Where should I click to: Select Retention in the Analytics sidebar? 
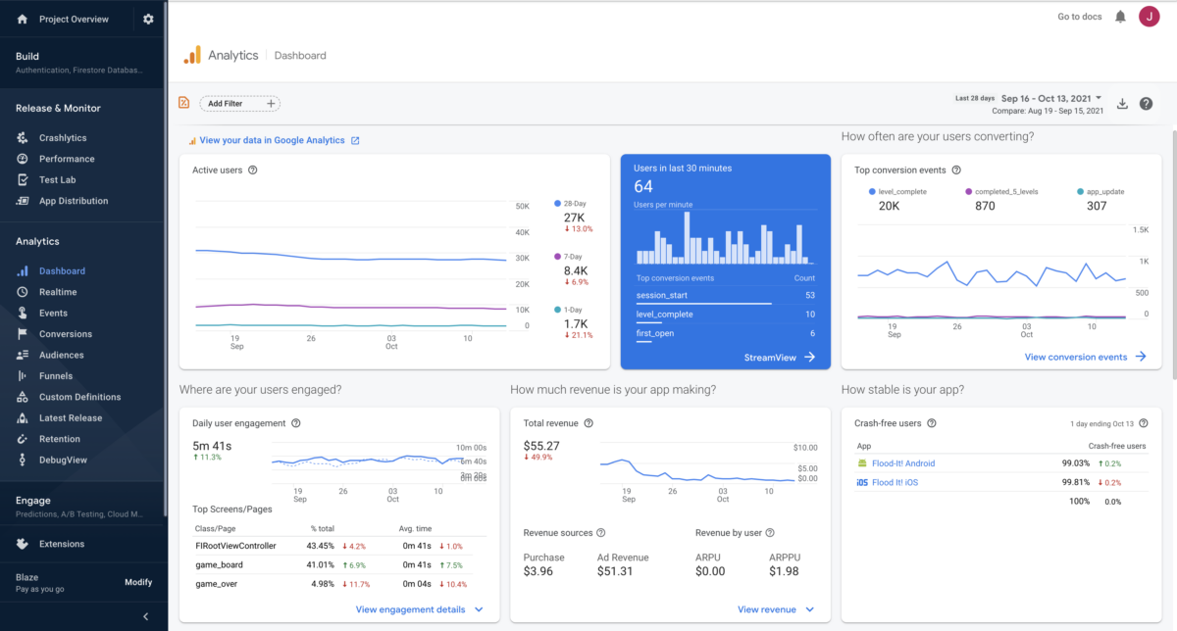point(58,438)
